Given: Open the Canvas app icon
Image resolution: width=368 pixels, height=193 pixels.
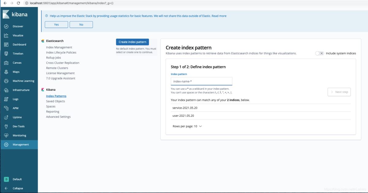Looking at the screenshot, I should click(x=7, y=62).
